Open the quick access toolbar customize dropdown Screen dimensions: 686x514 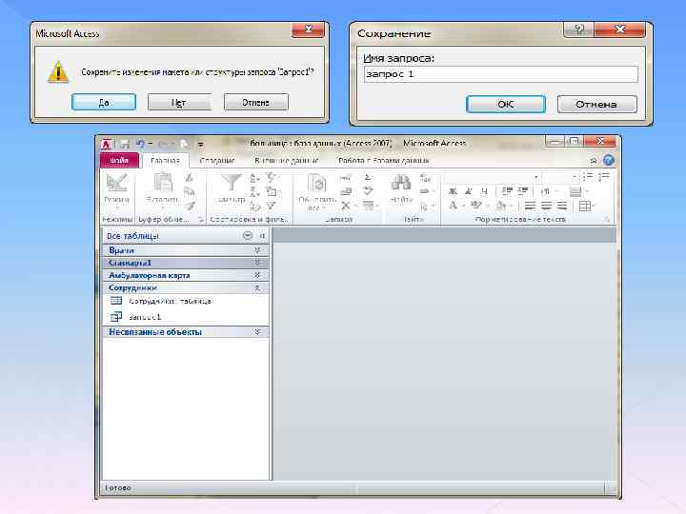pyautogui.click(x=200, y=144)
